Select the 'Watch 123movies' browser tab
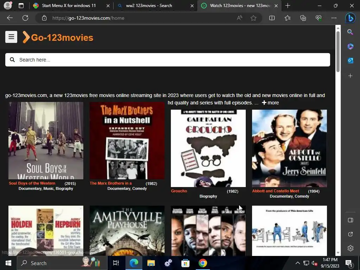Image resolution: width=360 pixels, height=270 pixels. 239,6
